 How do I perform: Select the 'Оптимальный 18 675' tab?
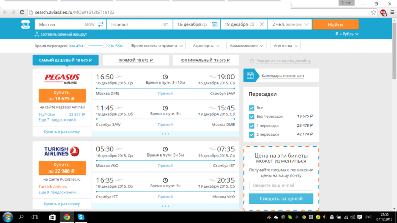pyautogui.click(x=206, y=60)
